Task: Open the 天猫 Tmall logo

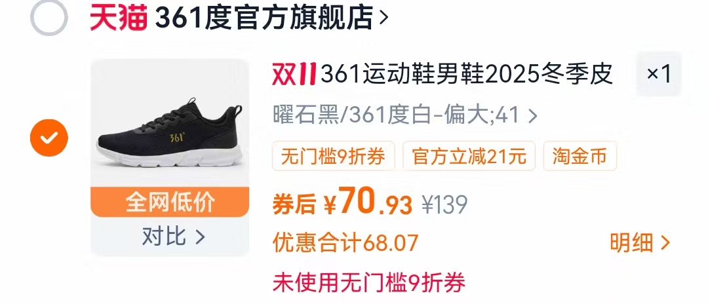Action: click(x=119, y=18)
